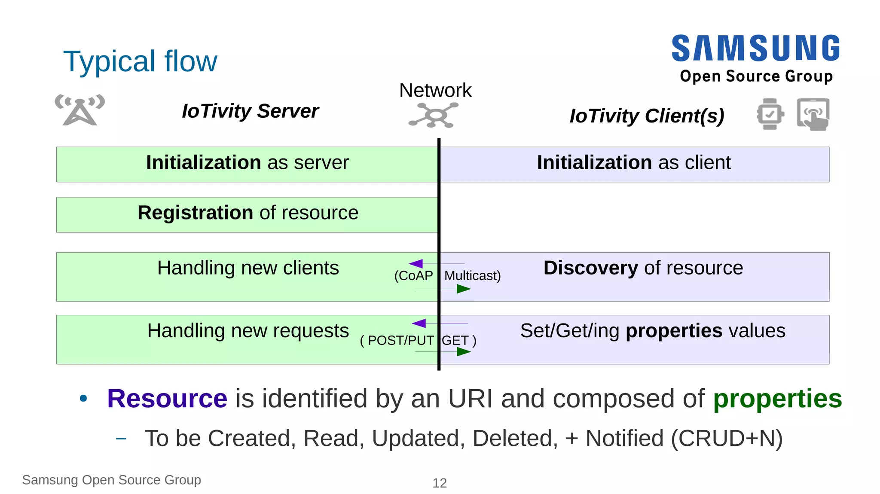Click the 'Multicast)' label
The height and width of the screenshot is (494, 880).
pos(473,275)
